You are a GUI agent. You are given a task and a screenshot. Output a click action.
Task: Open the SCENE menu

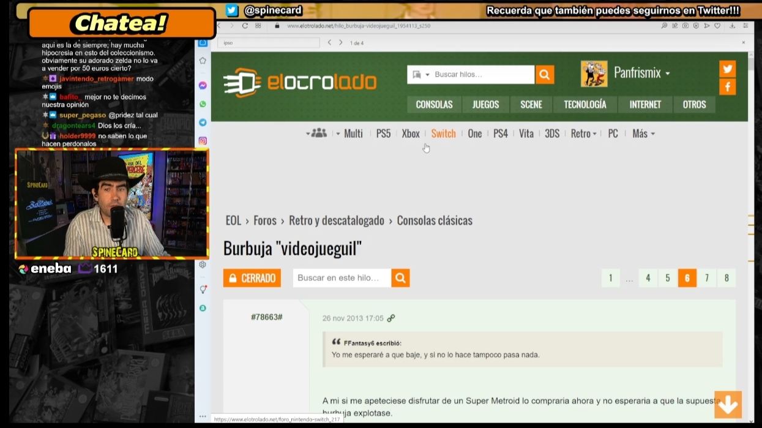point(531,105)
